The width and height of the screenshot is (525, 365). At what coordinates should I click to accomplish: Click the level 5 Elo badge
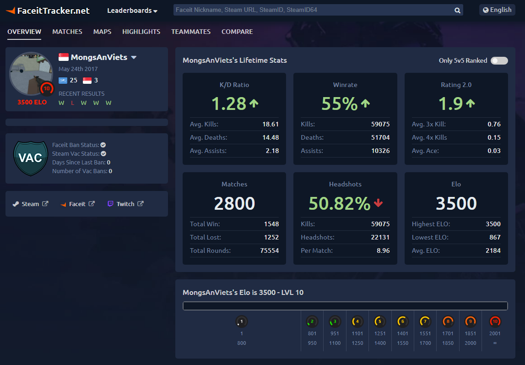point(380,322)
